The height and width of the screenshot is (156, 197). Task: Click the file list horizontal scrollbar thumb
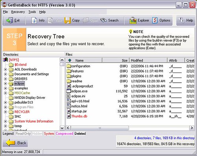coord(100,128)
